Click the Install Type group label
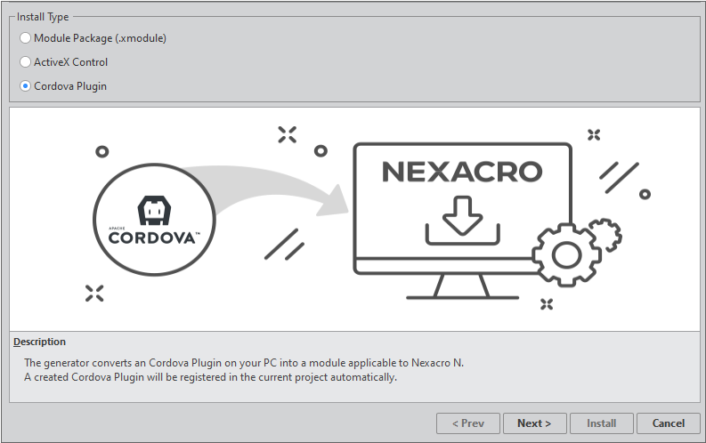706x443 pixels. coord(43,17)
